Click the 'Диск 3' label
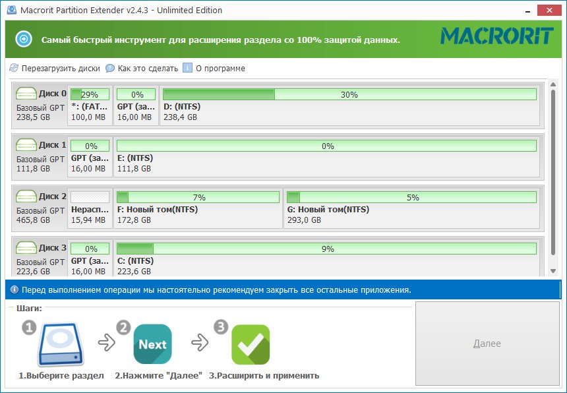 pyautogui.click(x=53, y=247)
